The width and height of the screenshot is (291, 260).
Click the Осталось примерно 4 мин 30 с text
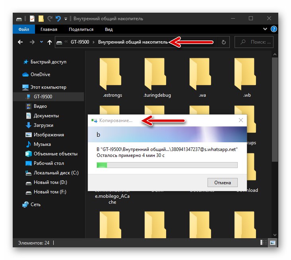(130, 155)
